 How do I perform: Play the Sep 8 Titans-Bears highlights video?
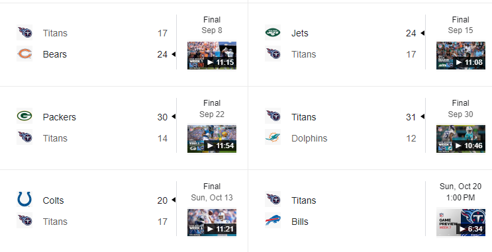point(212,56)
